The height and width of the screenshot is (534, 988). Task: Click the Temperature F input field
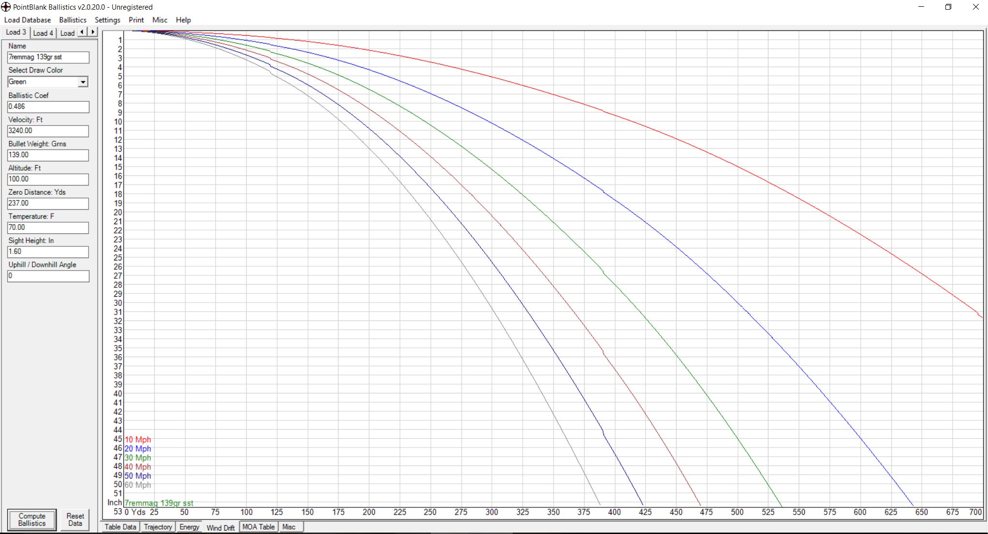pyautogui.click(x=48, y=228)
